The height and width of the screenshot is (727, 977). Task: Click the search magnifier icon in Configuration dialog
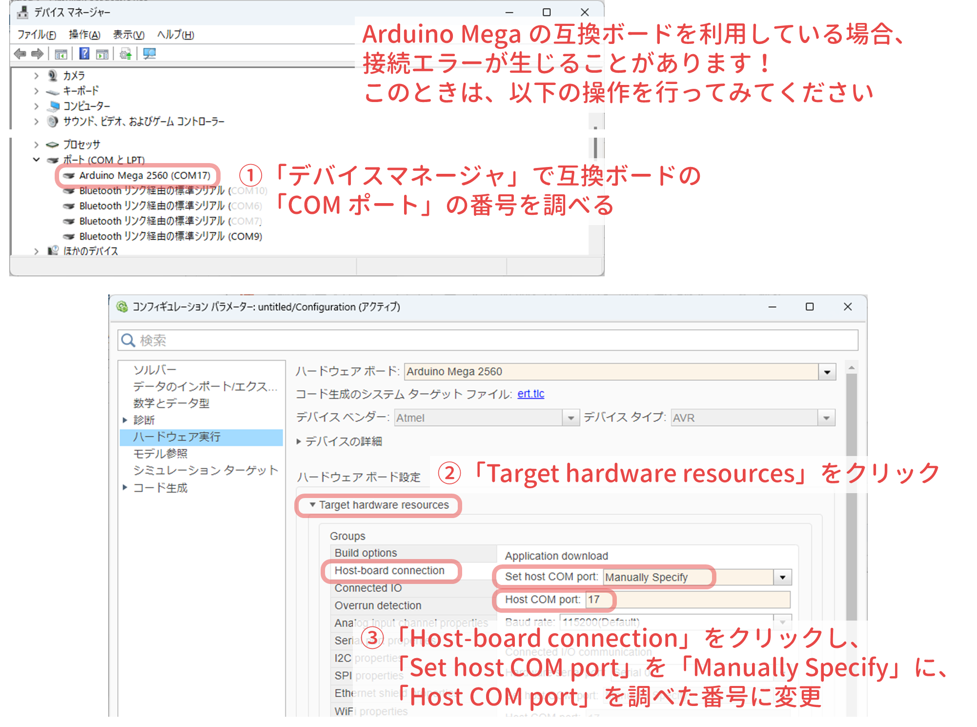(128, 340)
